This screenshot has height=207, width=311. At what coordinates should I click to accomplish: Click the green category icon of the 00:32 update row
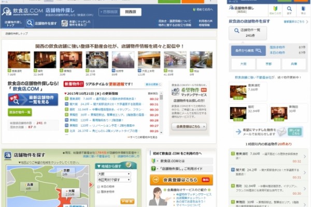point(67,99)
